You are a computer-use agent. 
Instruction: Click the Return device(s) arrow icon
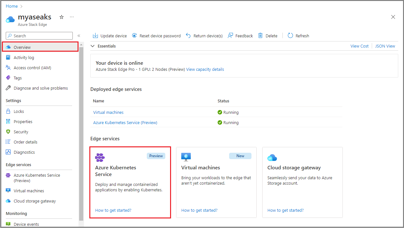pos(188,36)
